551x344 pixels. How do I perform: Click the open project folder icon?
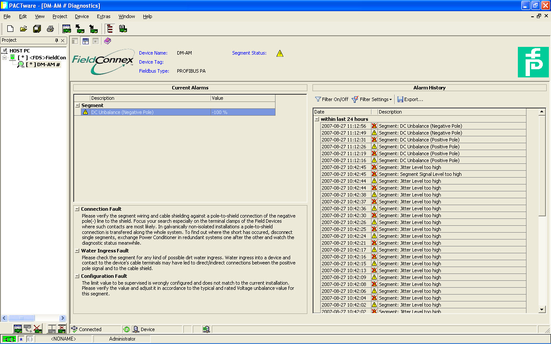(x=24, y=29)
